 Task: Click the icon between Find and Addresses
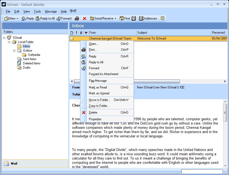pos(134,18)
